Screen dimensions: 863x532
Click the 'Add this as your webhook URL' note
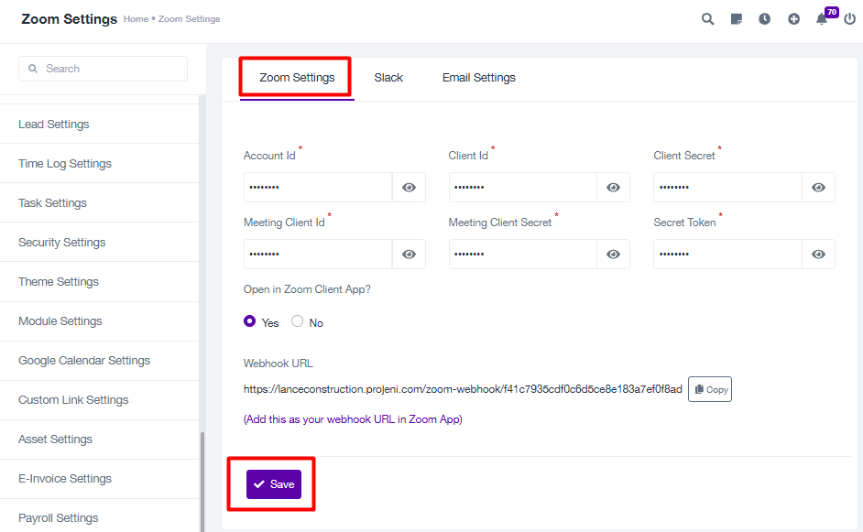[x=353, y=419]
